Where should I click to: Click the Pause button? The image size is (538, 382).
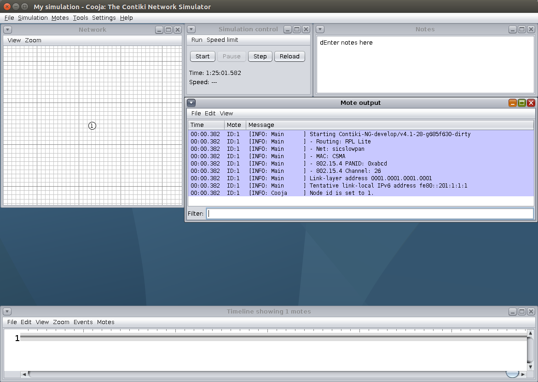coord(231,57)
